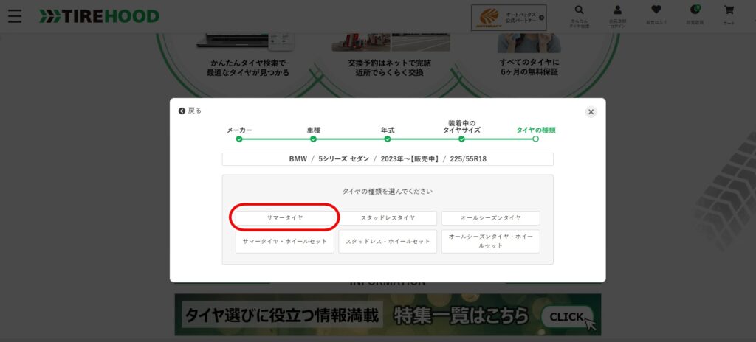This screenshot has width=756, height=342.
Task: Close the tire selection dialog
Action: (591, 111)
